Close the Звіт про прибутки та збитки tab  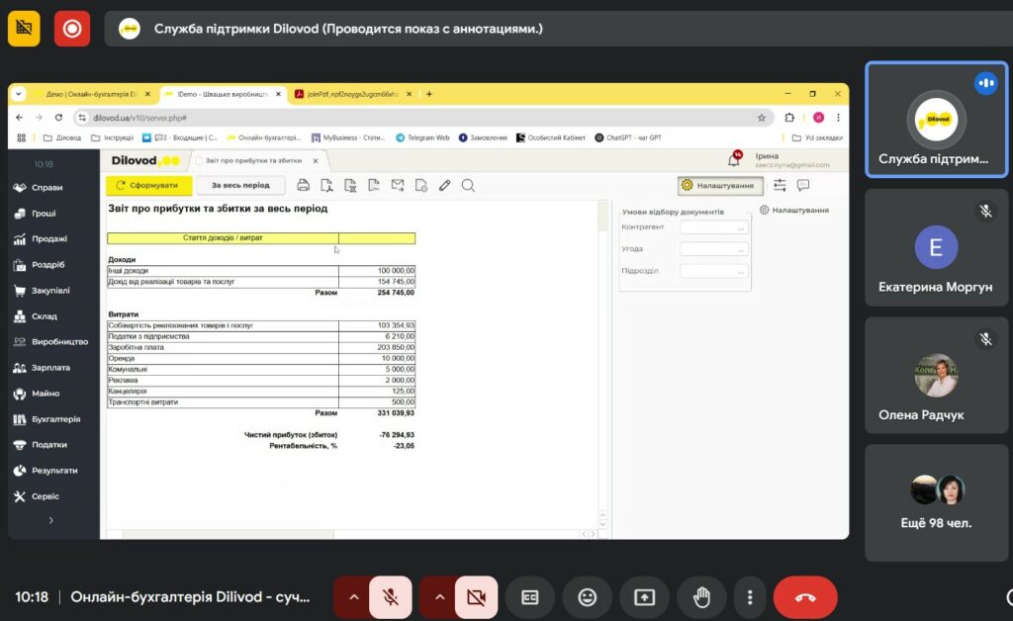(x=316, y=161)
